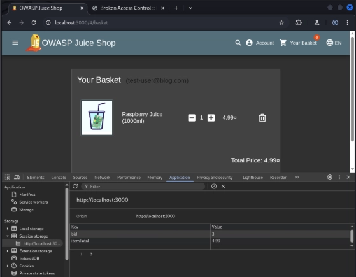Click the storage Filter input field
356x277 pixels.
click(x=143, y=187)
